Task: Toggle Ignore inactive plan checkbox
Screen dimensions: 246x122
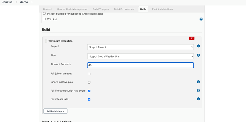Action: tap(89, 82)
